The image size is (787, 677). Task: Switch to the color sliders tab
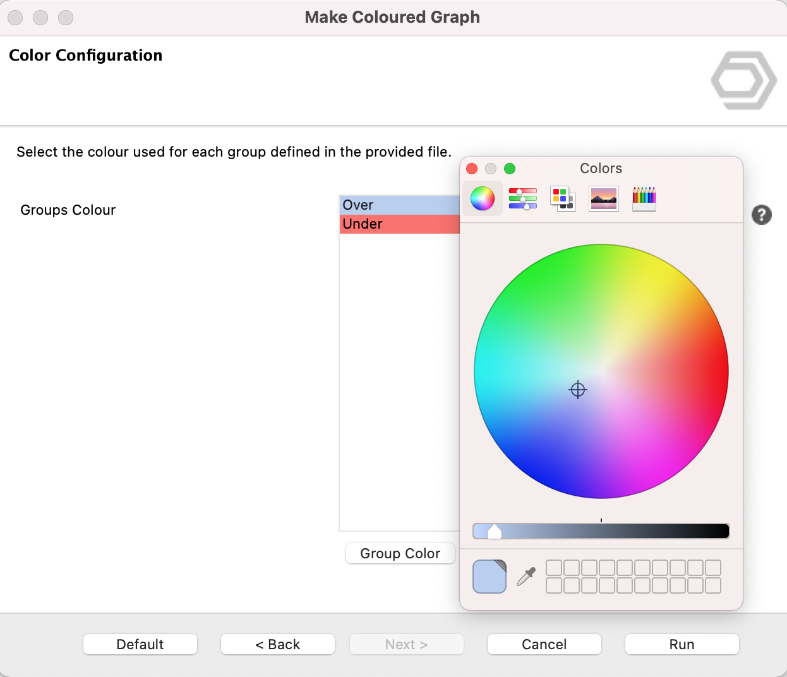[522, 199]
